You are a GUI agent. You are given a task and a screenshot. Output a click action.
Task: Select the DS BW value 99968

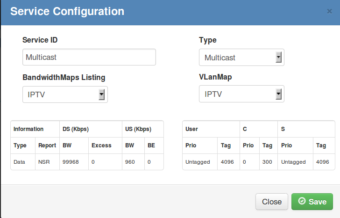(x=71, y=162)
